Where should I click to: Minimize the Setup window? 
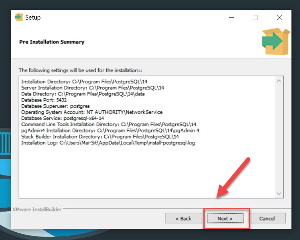click(232, 18)
